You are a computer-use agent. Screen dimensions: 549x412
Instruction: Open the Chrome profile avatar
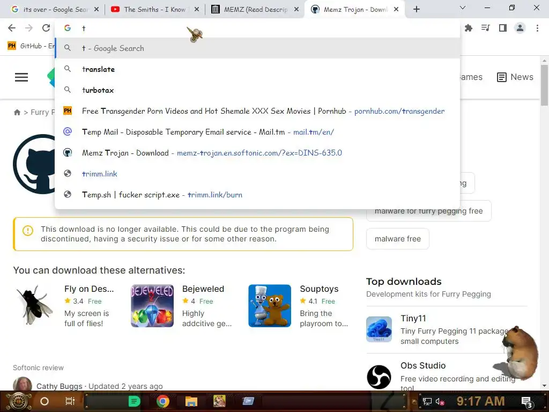(x=520, y=28)
